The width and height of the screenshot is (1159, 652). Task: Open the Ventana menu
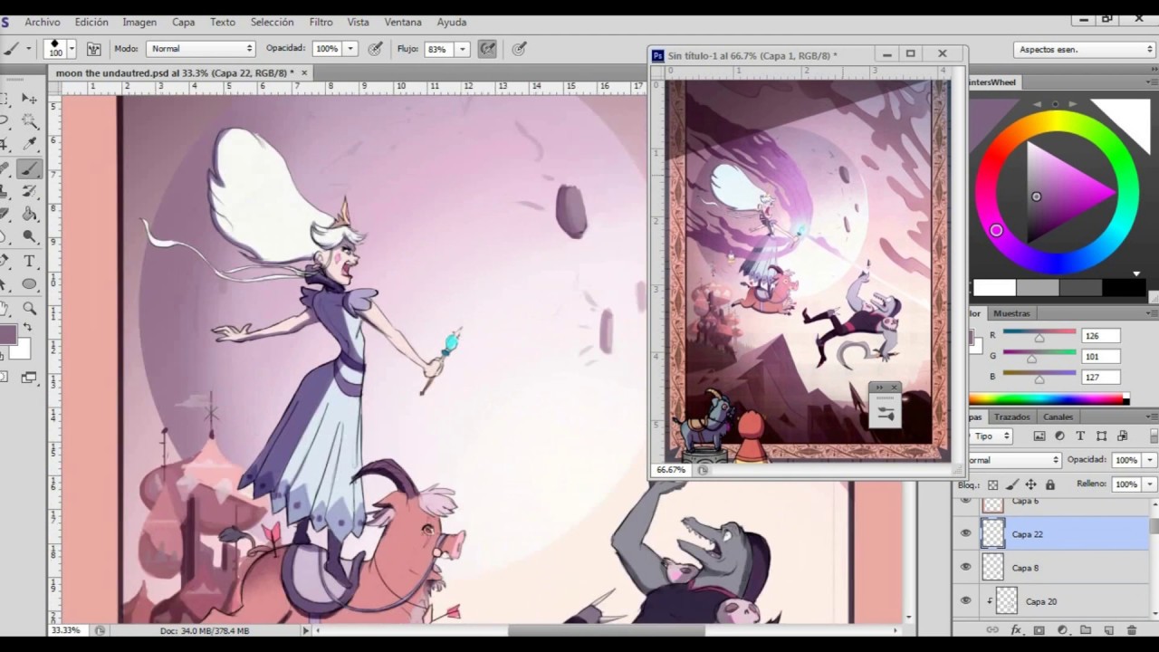403,22
